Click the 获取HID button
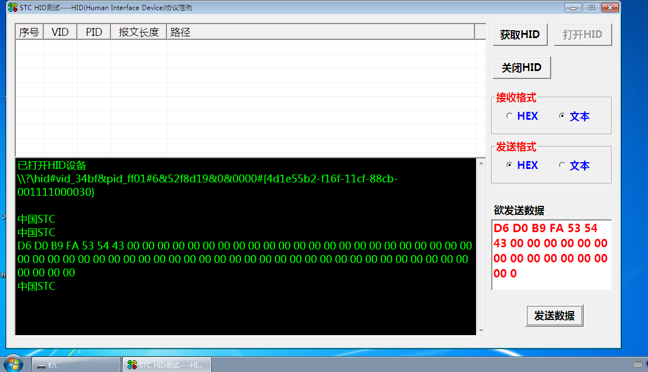 520,35
